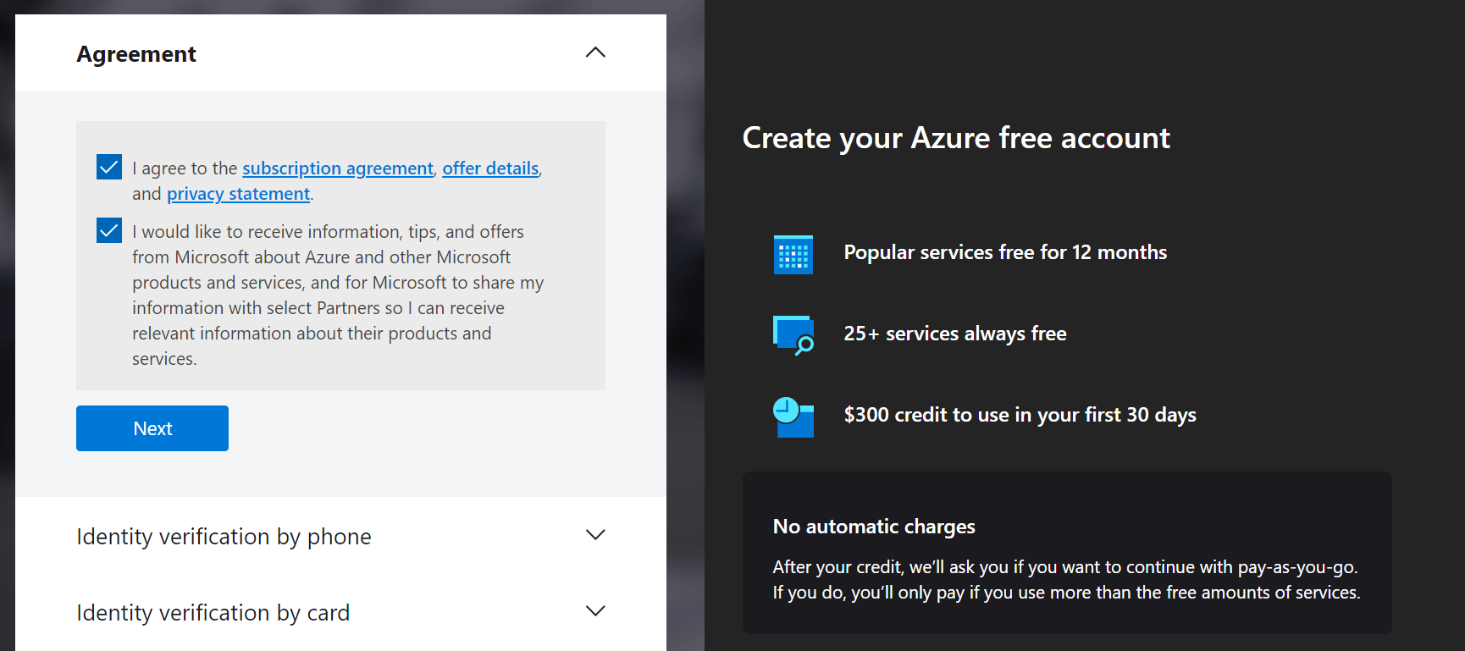This screenshot has height=651, width=1465.
Task: Click 'Popular services free for 12 months' text
Action: [x=1005, y=252]
